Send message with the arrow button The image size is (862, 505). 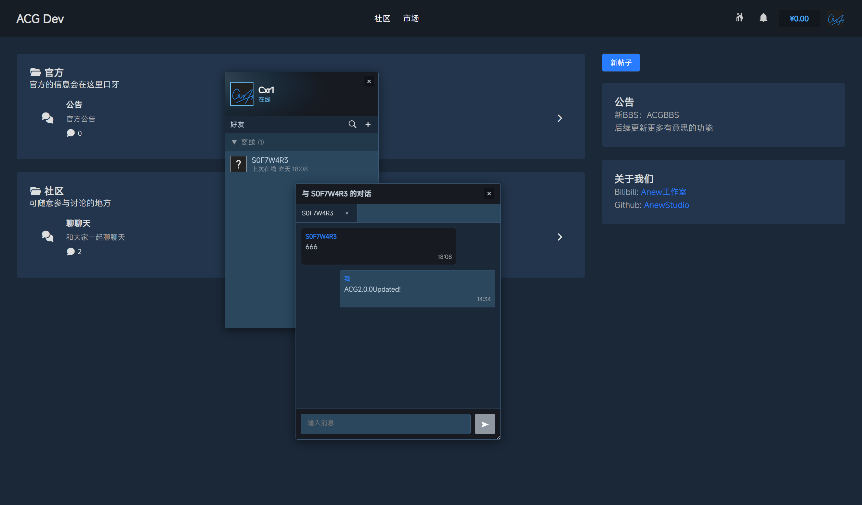point(485,424)
